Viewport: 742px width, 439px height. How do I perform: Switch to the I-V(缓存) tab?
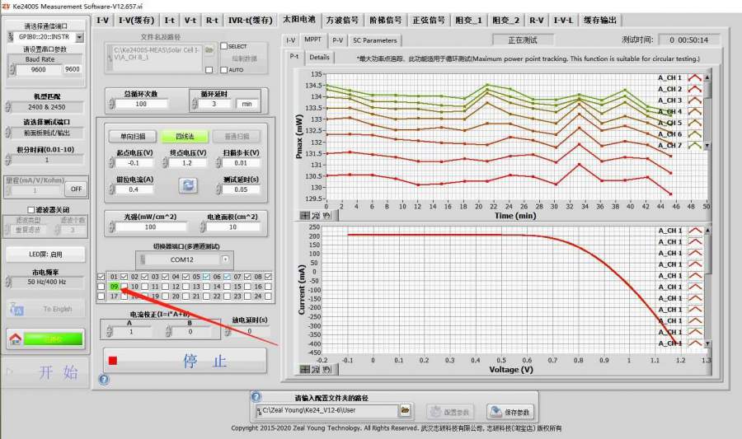coord(136,21)
